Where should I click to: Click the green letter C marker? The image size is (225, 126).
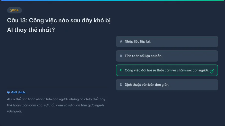pos(121,70)
